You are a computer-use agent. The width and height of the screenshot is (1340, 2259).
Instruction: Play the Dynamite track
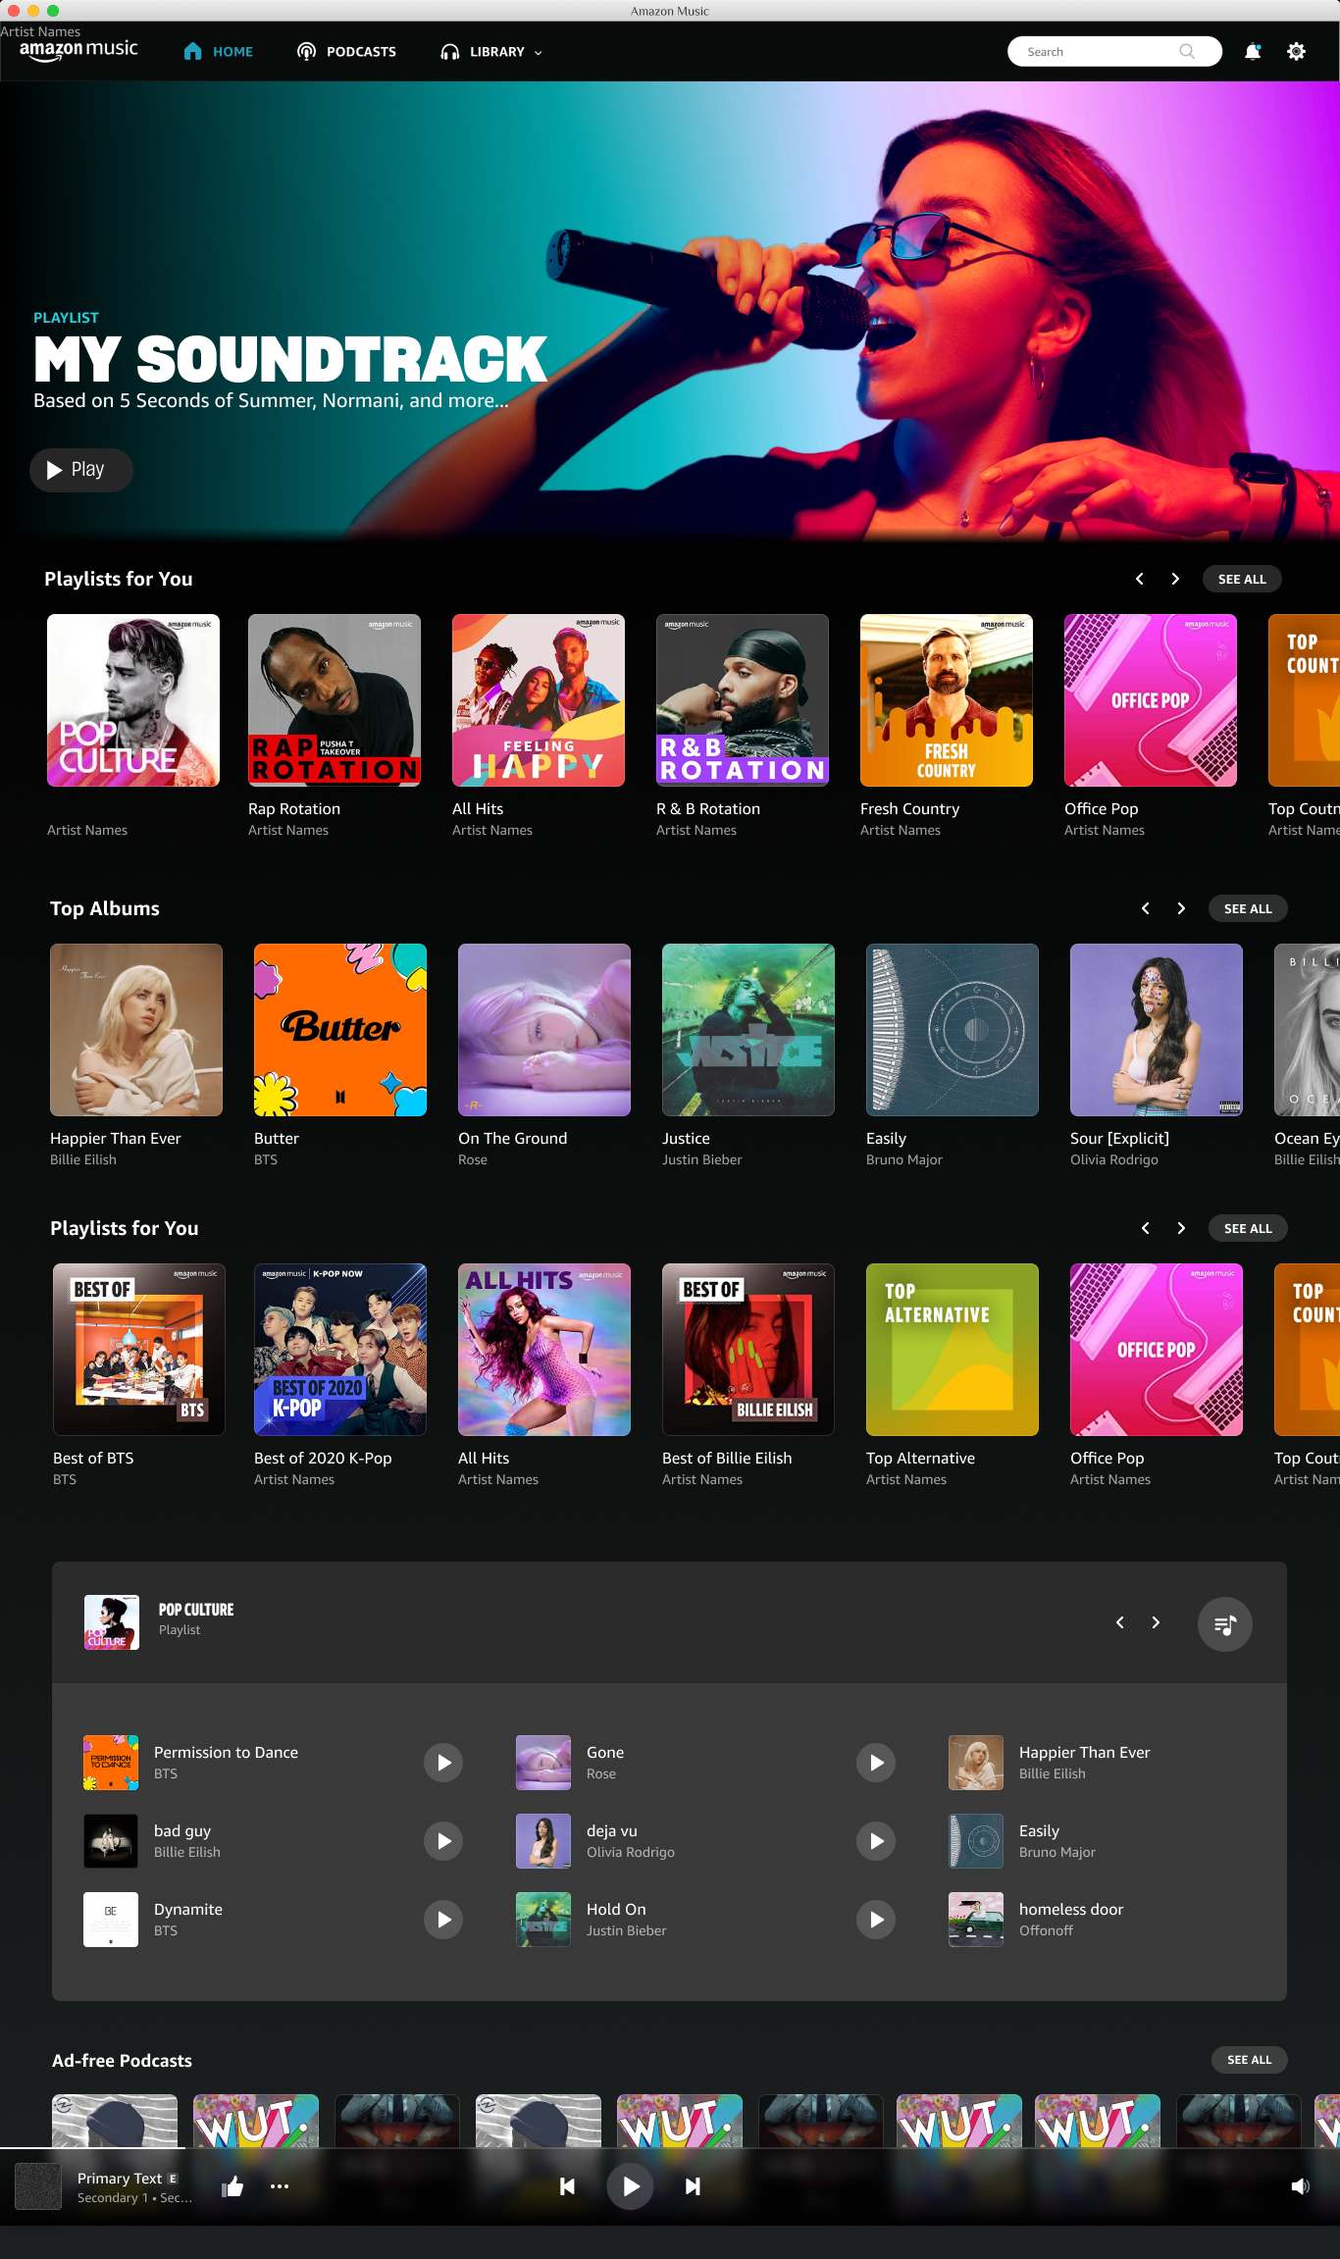(443, 1920)
